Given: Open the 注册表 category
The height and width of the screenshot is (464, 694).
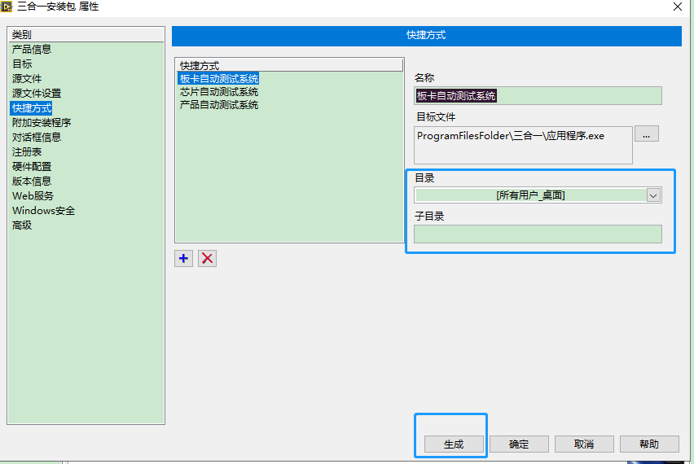Looking at the screenshot, I should tap(27, 151).
